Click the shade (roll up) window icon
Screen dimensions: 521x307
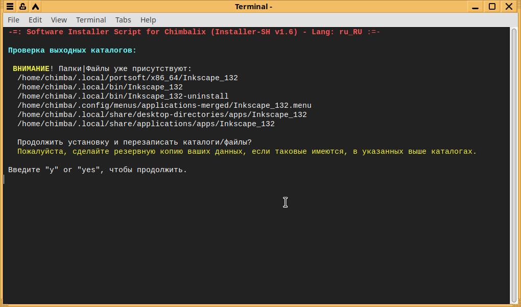[x=35, y=6]
